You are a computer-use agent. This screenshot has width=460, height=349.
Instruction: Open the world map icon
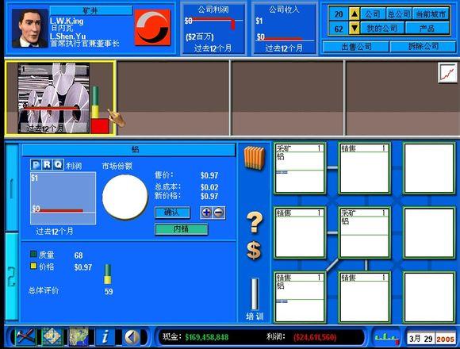pyautogui.click(x=79, y=336)
